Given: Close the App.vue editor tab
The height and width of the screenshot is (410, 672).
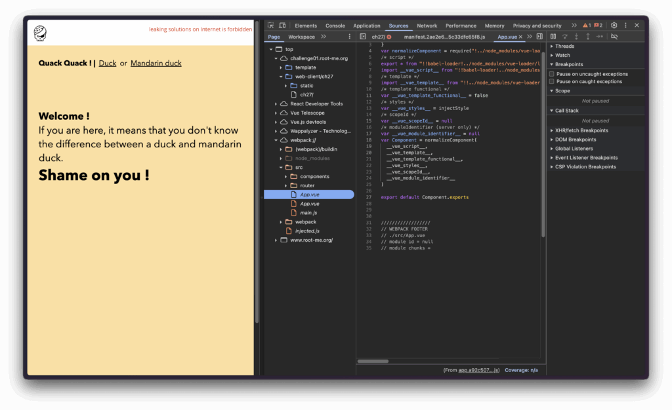Looking at the screenshot, I should (521, 37).
